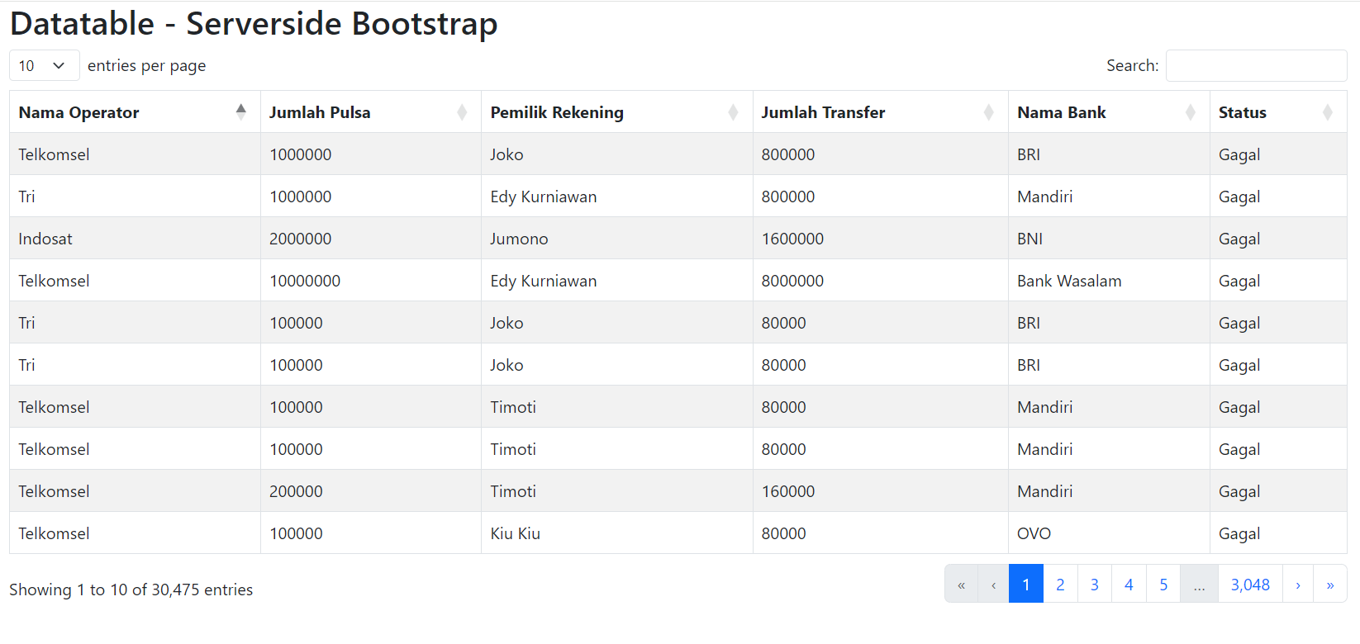Click the Status header text
Screen dimensions: 1360x644
(x=1242, y=112)
